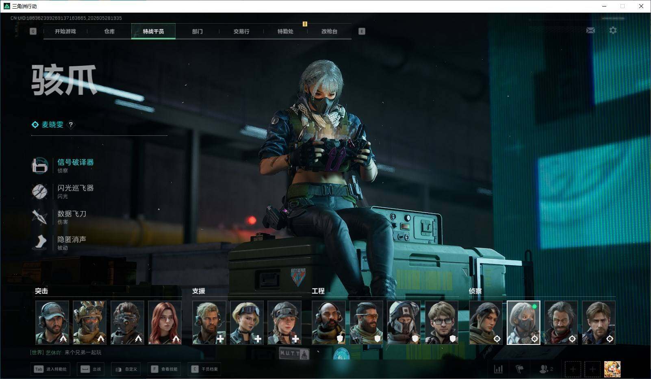This screenshot has width=651, height=379.
Task: Click the Q previous-tab key icon
Action: (33, 31)
